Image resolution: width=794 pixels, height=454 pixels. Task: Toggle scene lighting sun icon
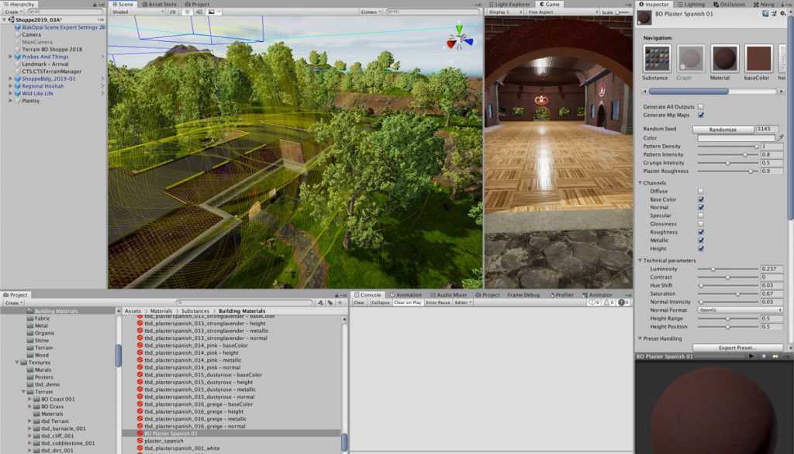click(187, 12)
